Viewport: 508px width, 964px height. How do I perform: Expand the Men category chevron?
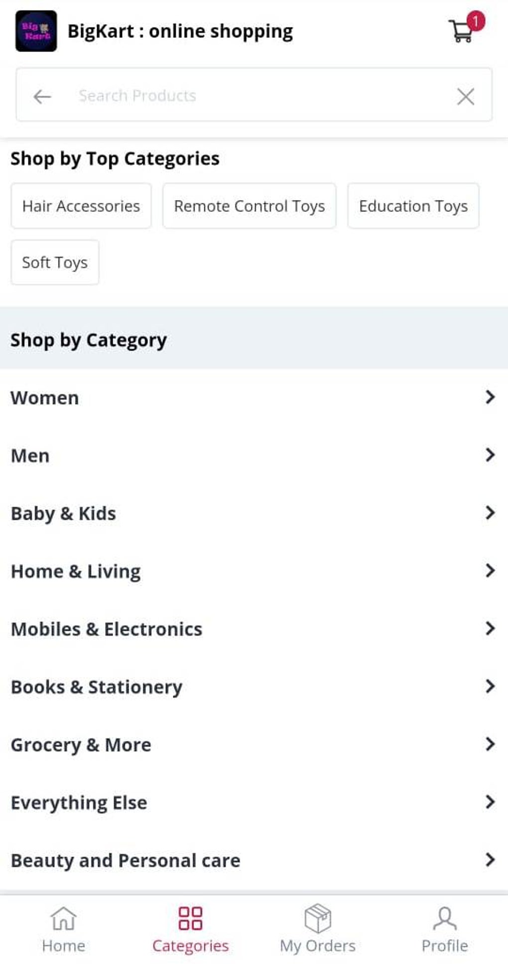pos(490,455)
